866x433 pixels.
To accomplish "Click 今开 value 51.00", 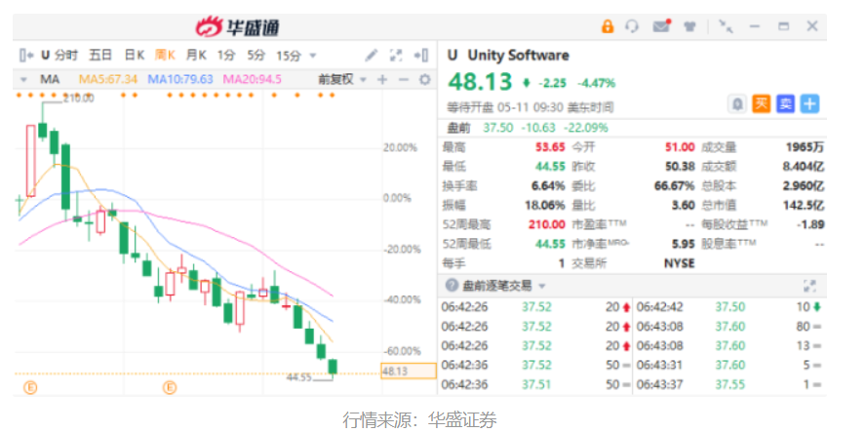I will pyautogui.click(x=680, y=147).
